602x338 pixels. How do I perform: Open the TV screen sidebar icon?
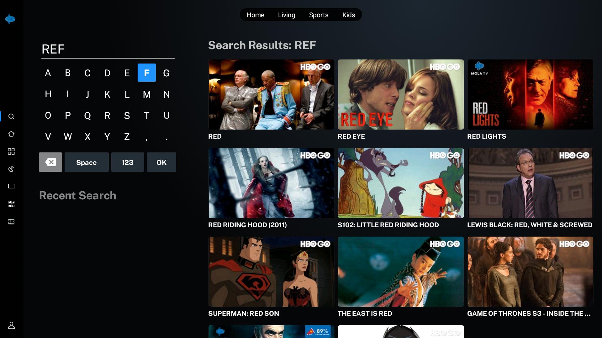click(11, 187)
